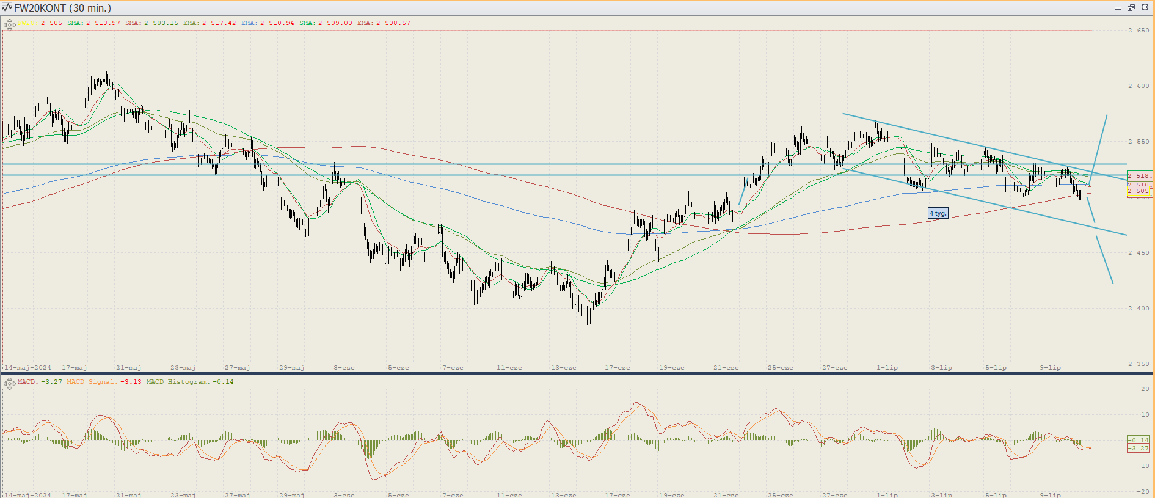Click the MACD panel pan control icon
The image size is (1155, 498).
pyautogui.click(x=9, y=384)
